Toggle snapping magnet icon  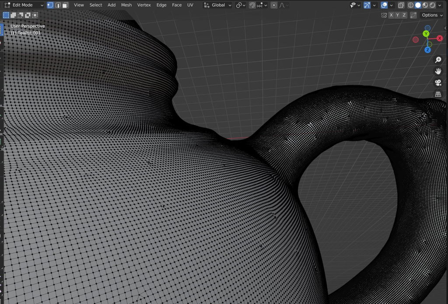pos(252,5)
